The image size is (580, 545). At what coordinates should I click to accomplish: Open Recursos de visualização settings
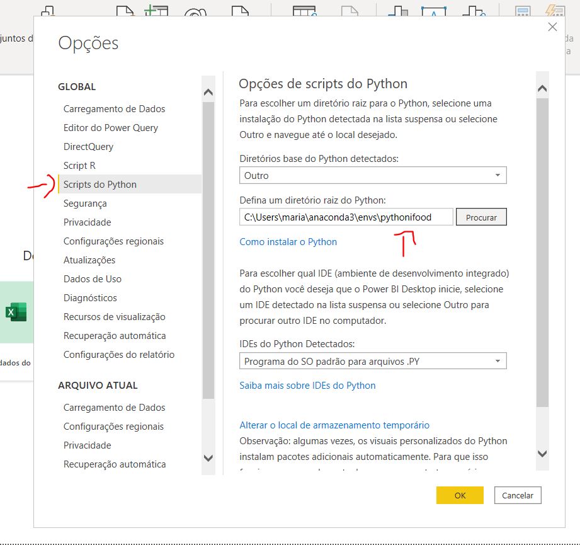(x=114, y=317)
